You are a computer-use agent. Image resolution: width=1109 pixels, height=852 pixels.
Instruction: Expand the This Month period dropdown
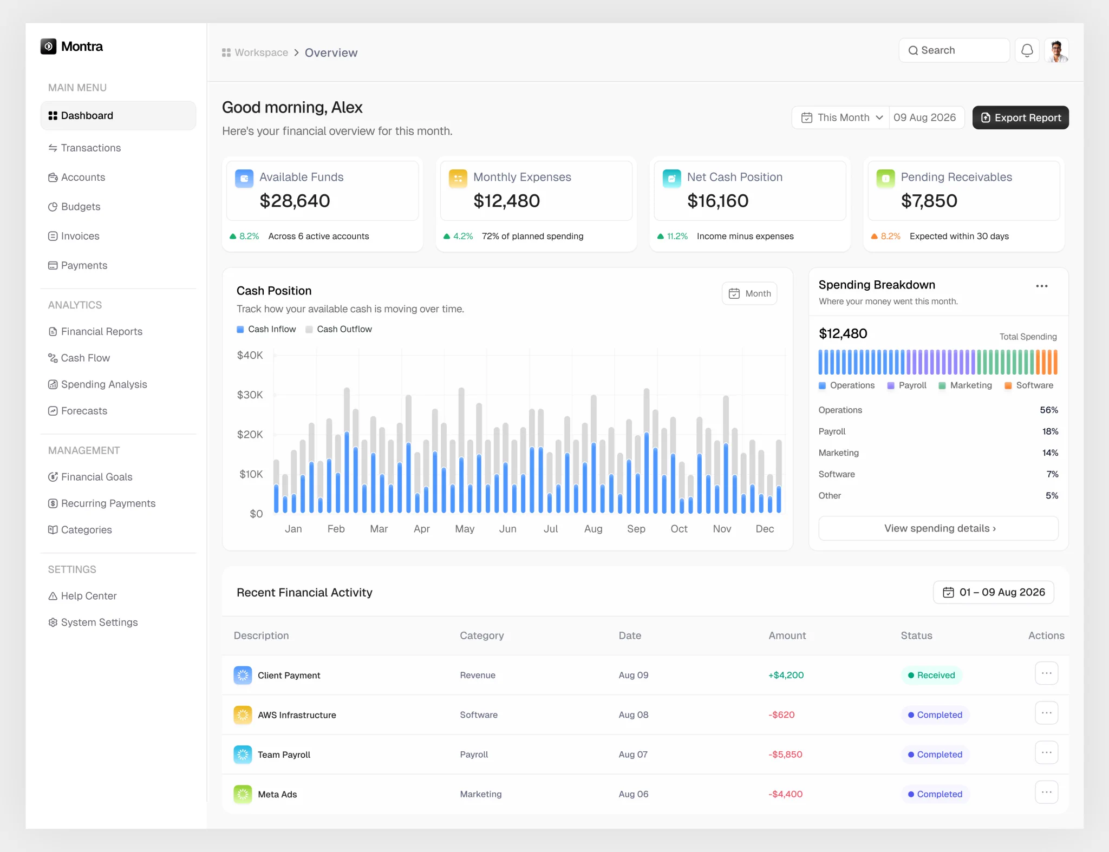tap(840, 117)
